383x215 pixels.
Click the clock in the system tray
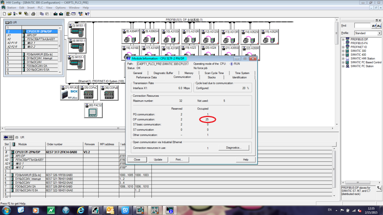coord(371,210)
